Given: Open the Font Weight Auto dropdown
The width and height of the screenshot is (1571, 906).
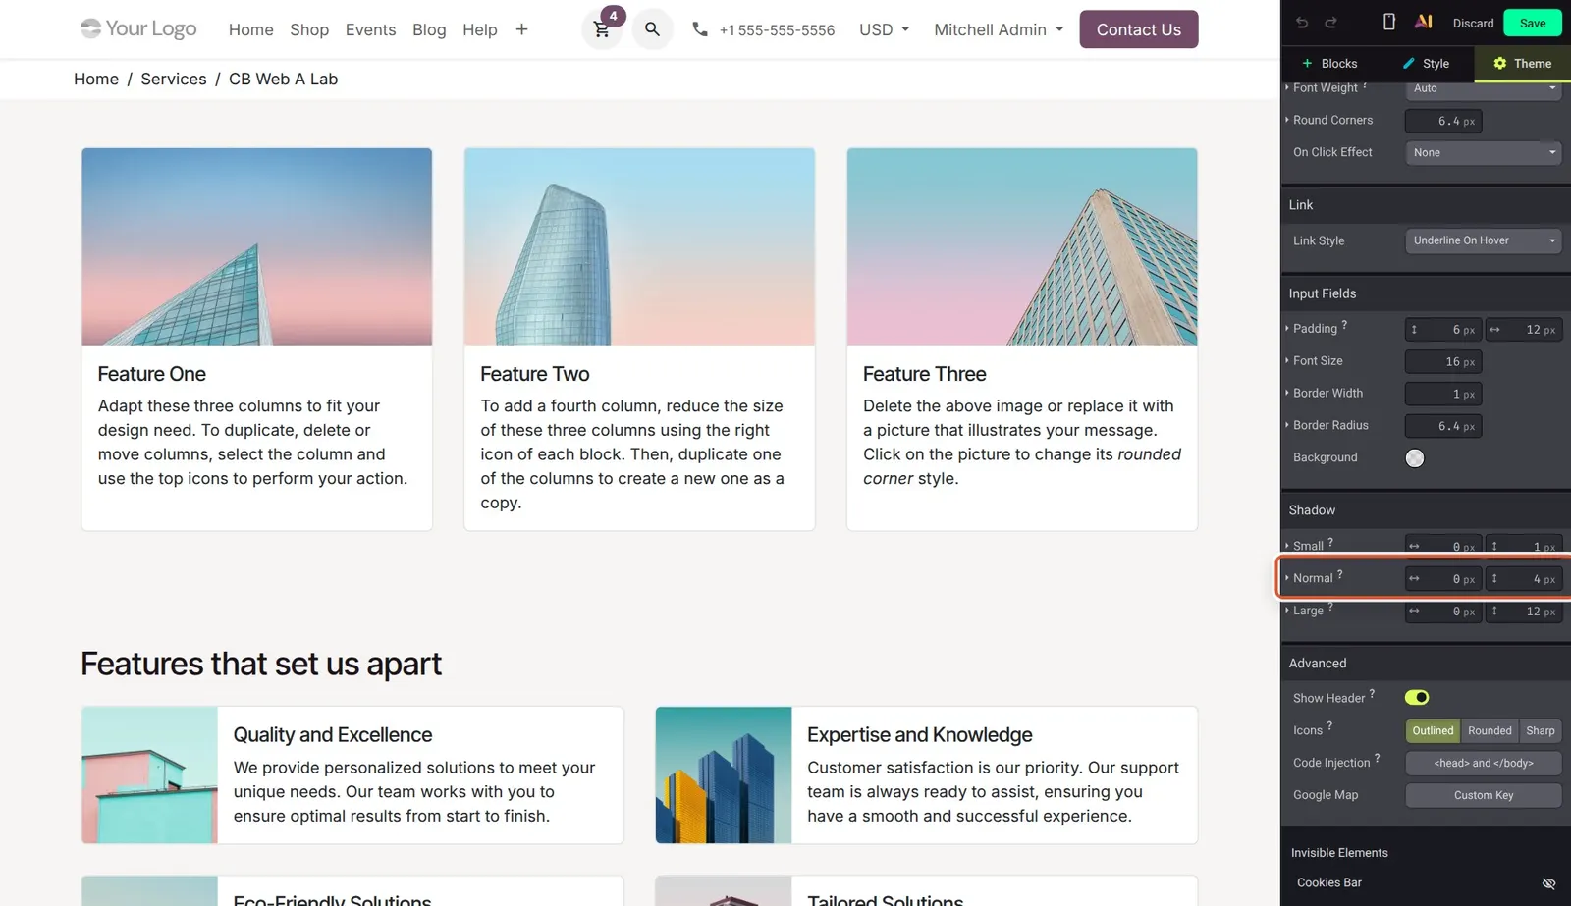Looking at the screenshot, I should point(1483,88).
